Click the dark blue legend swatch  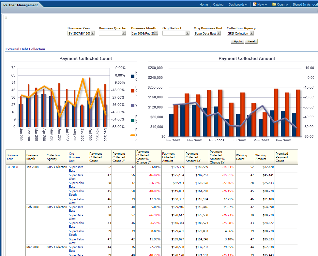pyautogui.click(x=133, y=76)
